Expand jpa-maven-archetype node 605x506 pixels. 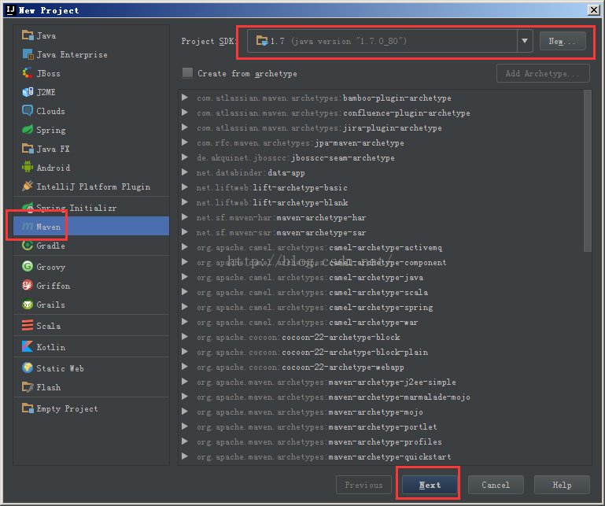click(x=185, y=142)
